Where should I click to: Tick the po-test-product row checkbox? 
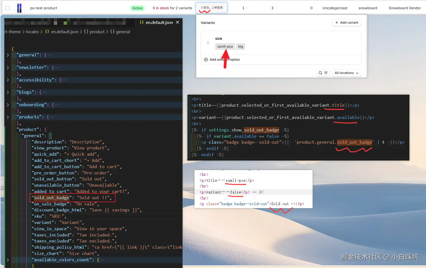(x=8, y=8)
